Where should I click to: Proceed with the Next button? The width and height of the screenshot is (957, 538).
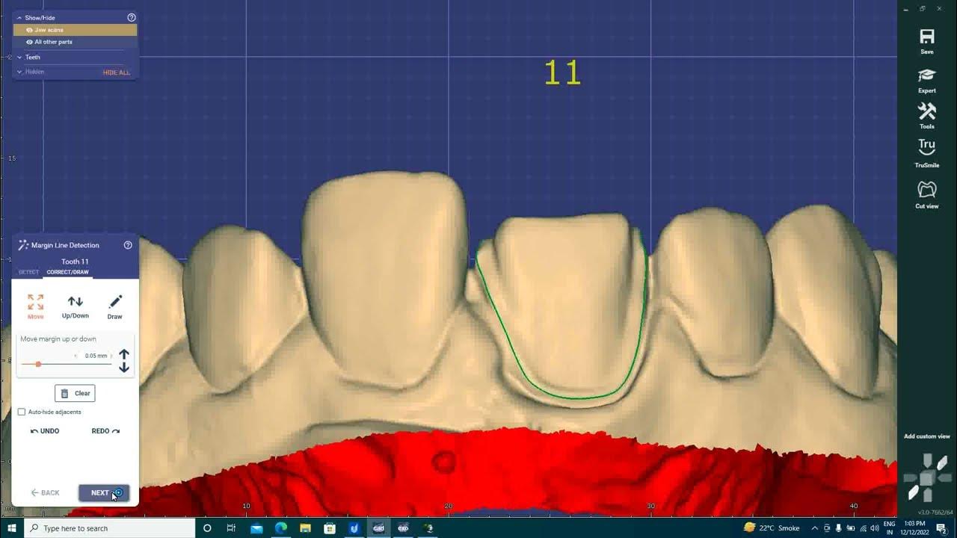point(104,493)
